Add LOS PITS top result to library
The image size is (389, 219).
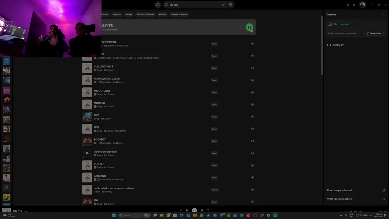pyautogui.click(x=241, y=27)
